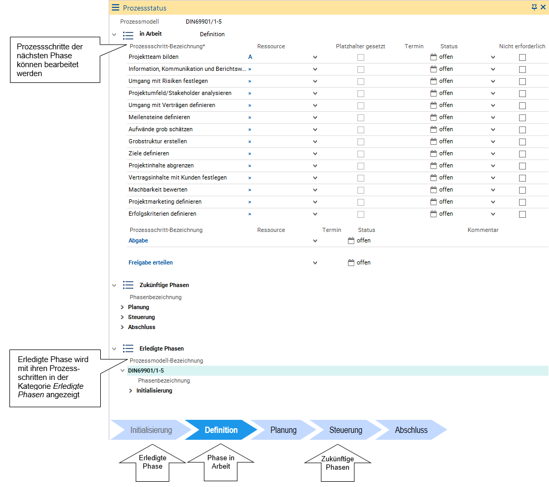
Task: Select the Steuerung phase chevron
Action: (345, 430)
